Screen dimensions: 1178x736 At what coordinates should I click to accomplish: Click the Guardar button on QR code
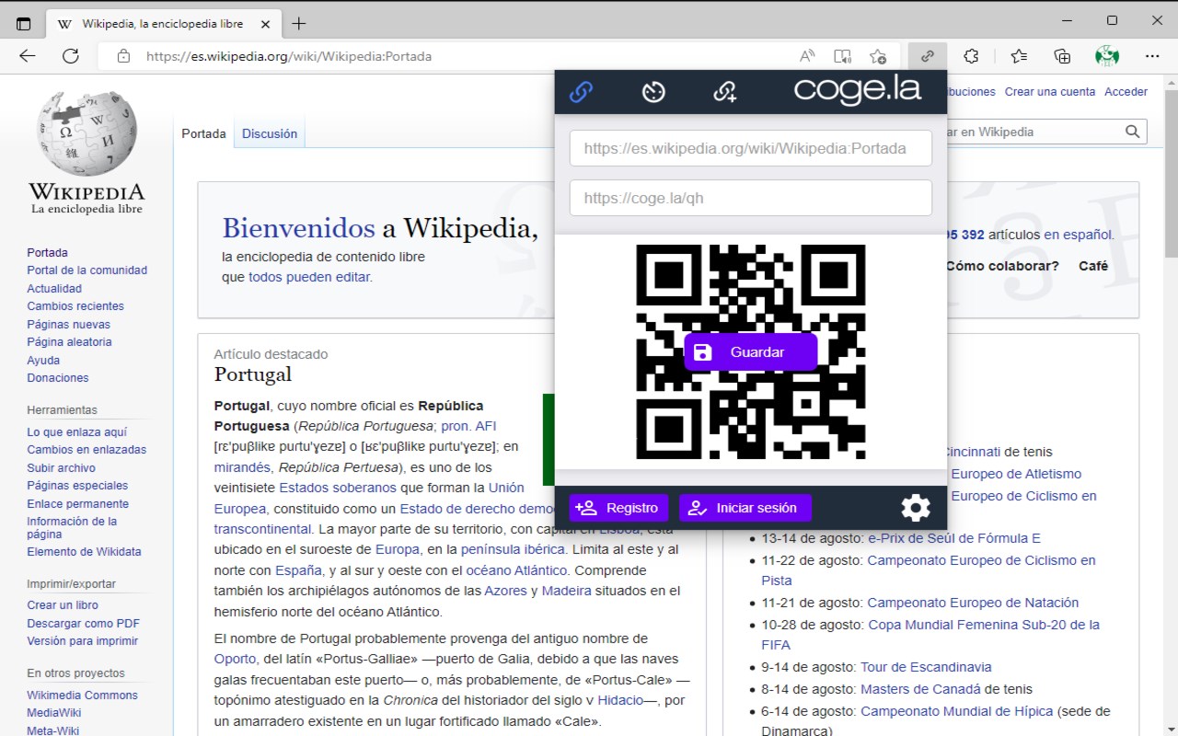(750, 352)
